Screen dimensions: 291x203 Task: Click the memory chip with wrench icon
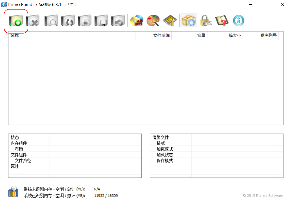170,20
